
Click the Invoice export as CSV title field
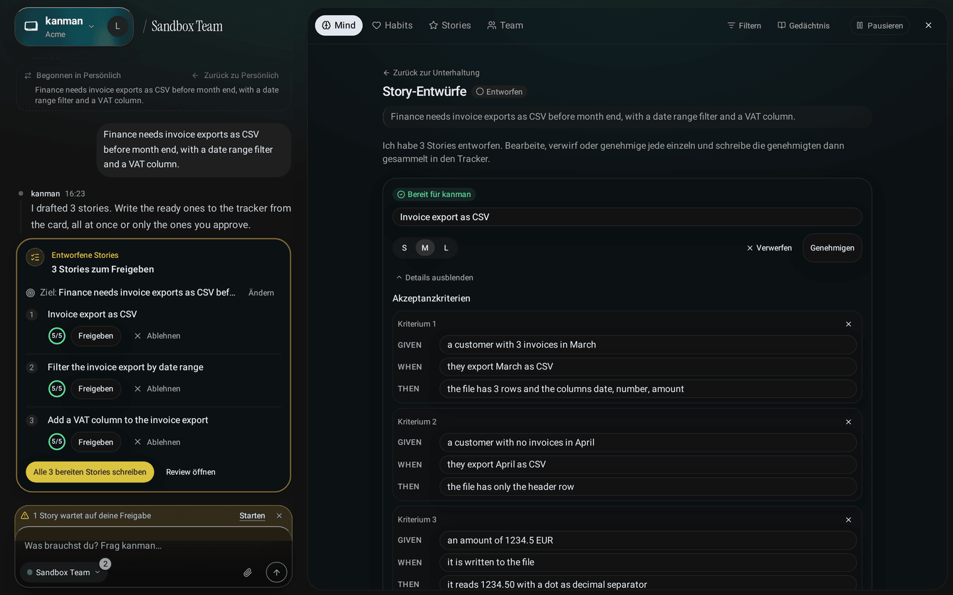(627, 217)
